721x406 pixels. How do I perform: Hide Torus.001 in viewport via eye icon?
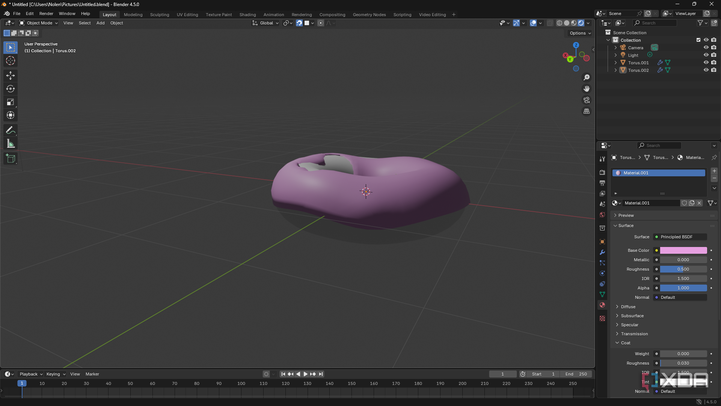706,62
